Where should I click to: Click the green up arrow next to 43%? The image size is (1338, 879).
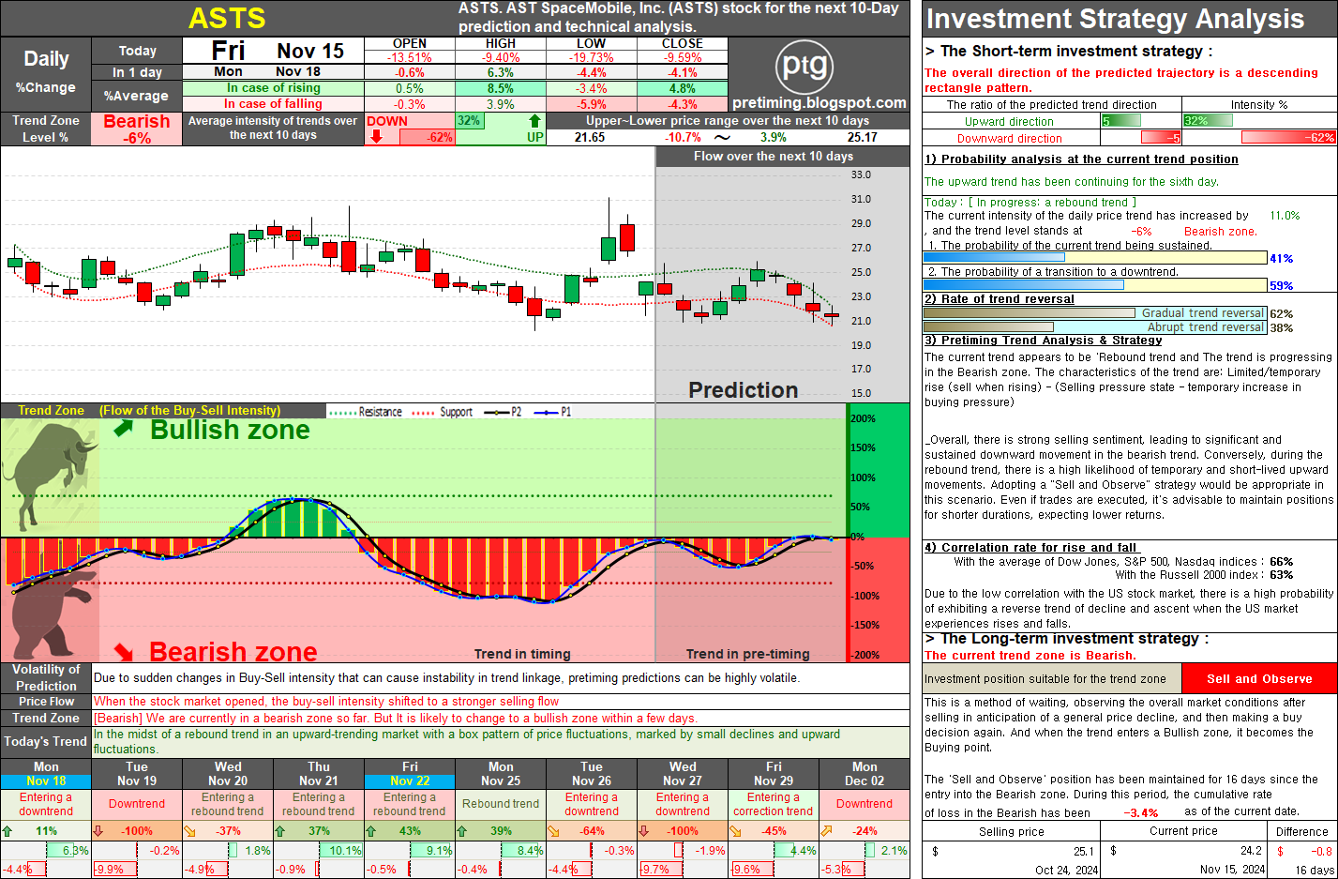(x=370, y=831)
